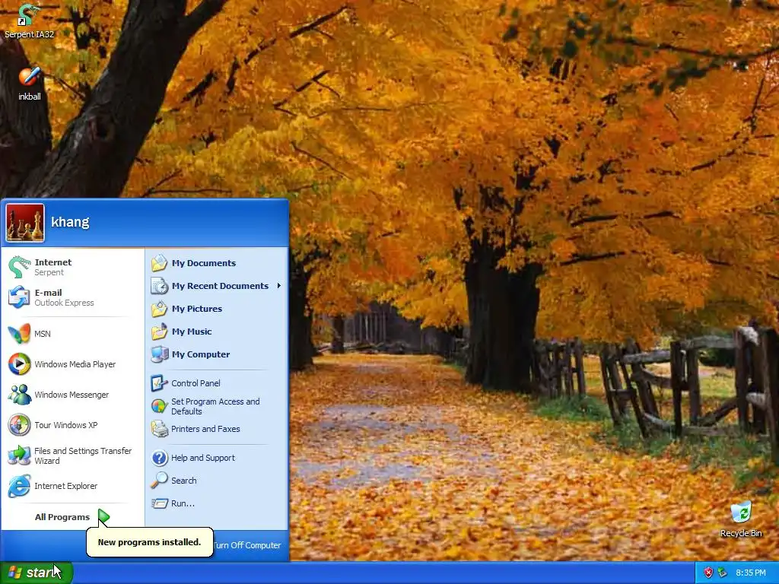Open Help and Support question-mark icon

click(160, 458)
